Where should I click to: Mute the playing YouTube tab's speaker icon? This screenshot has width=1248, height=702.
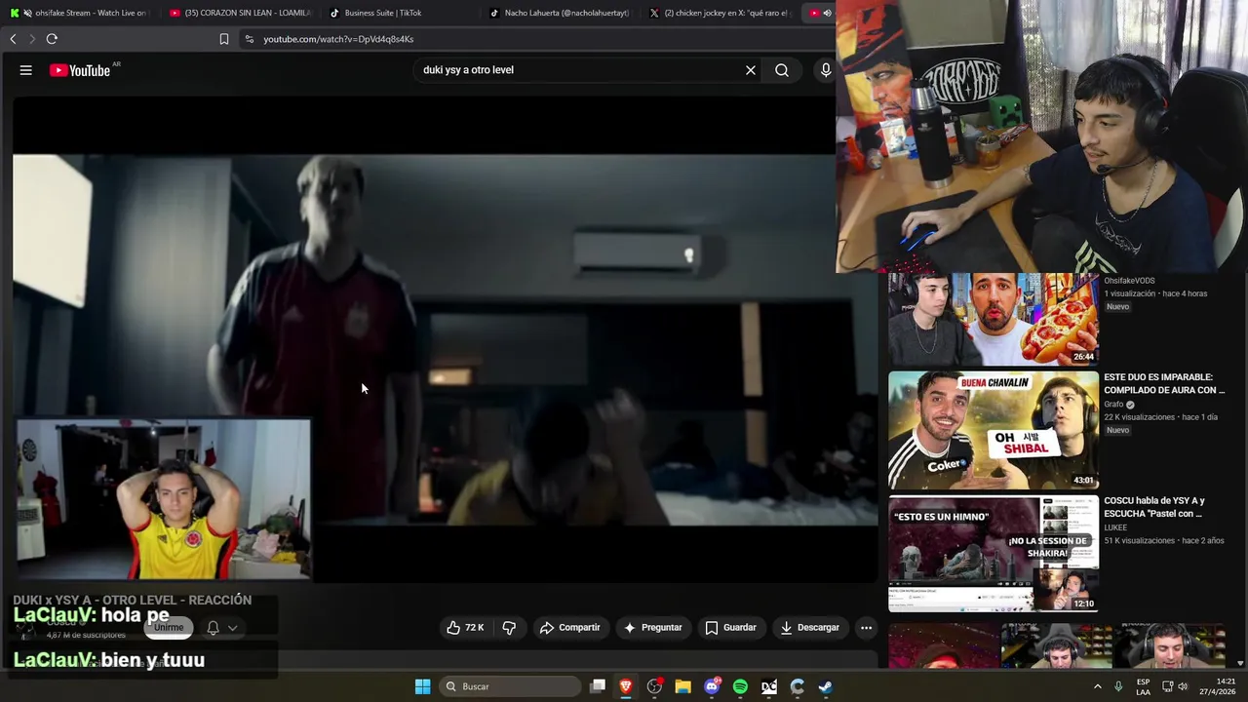(x=827, y=13)
